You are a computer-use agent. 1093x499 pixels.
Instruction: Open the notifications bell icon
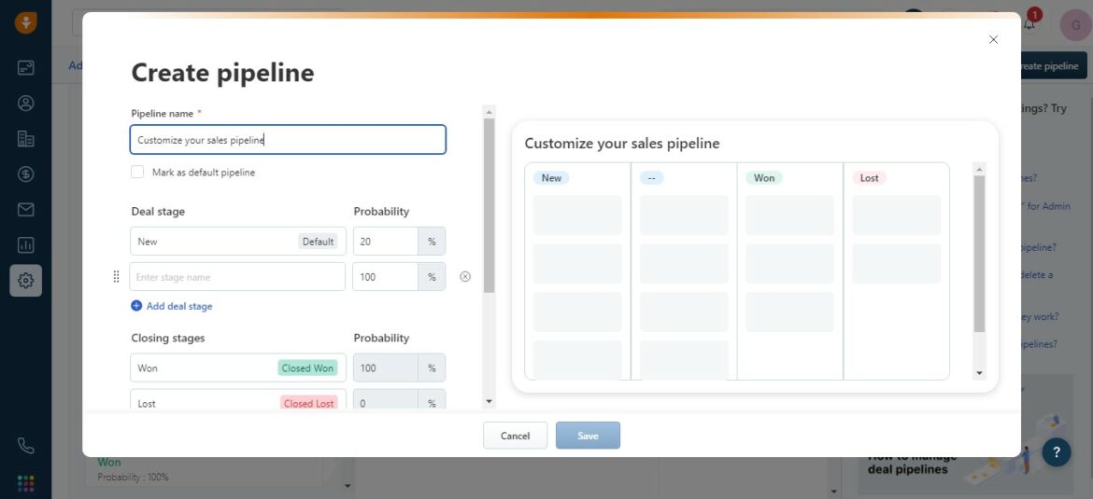pyautogui.click(x=1029, y=23)
